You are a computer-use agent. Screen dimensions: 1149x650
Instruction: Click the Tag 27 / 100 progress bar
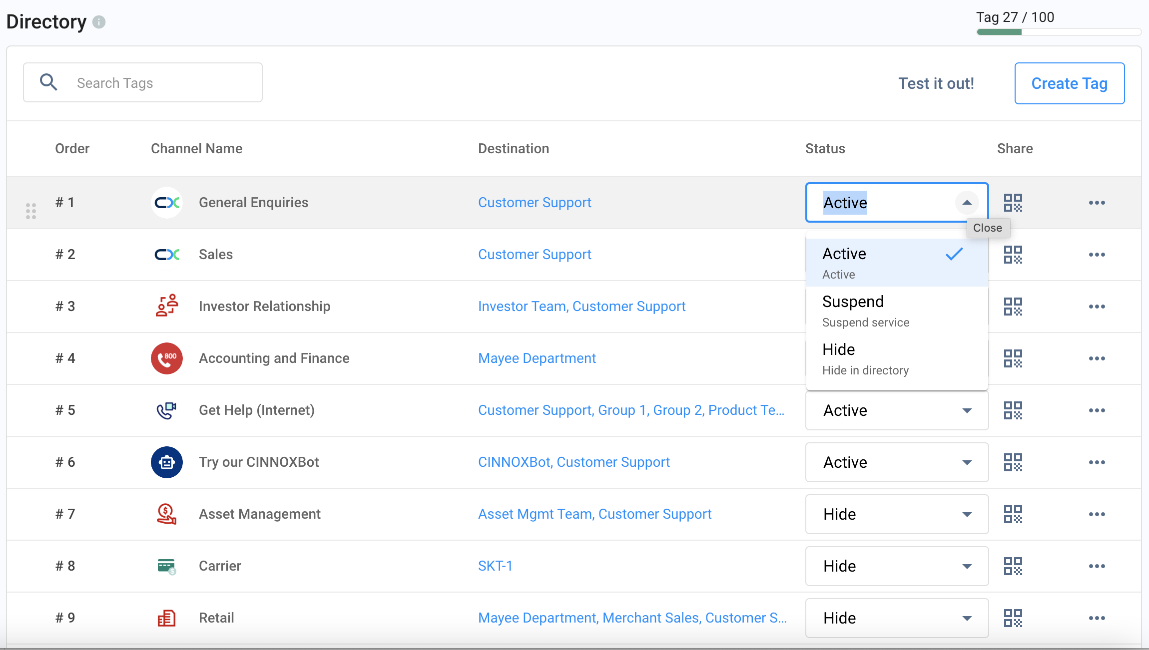1059,32
